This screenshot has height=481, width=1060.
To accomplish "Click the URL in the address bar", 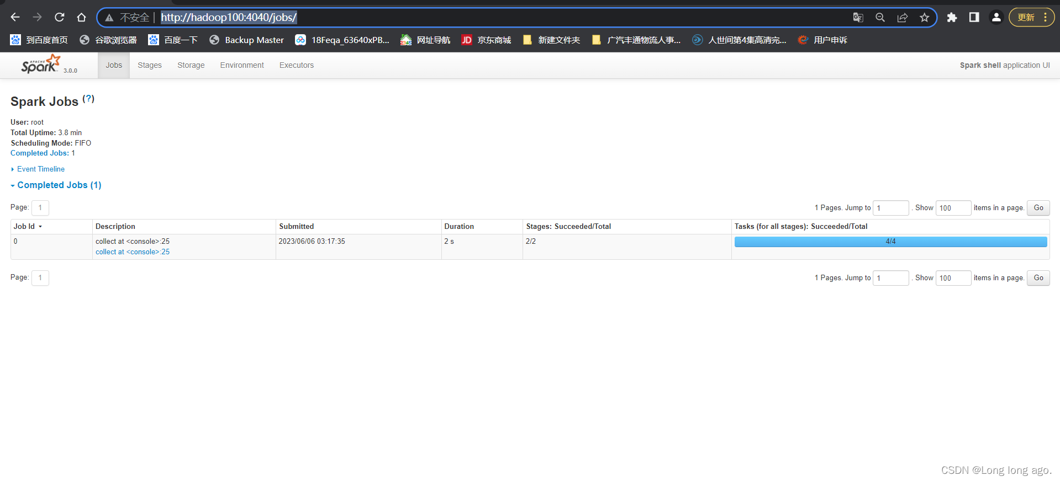I will [229, 18].
